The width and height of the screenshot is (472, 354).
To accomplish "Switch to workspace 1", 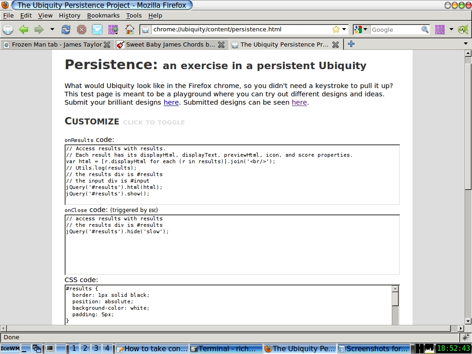I will tap(74, 348).
